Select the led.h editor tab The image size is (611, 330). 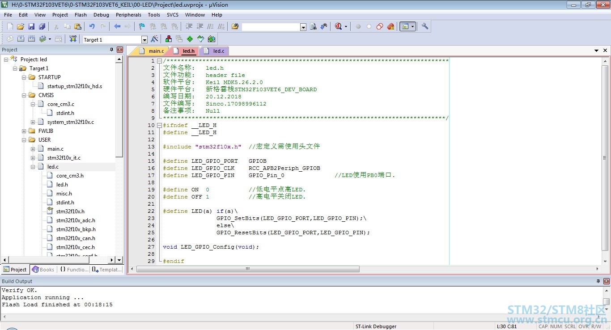tap(184, 51)
